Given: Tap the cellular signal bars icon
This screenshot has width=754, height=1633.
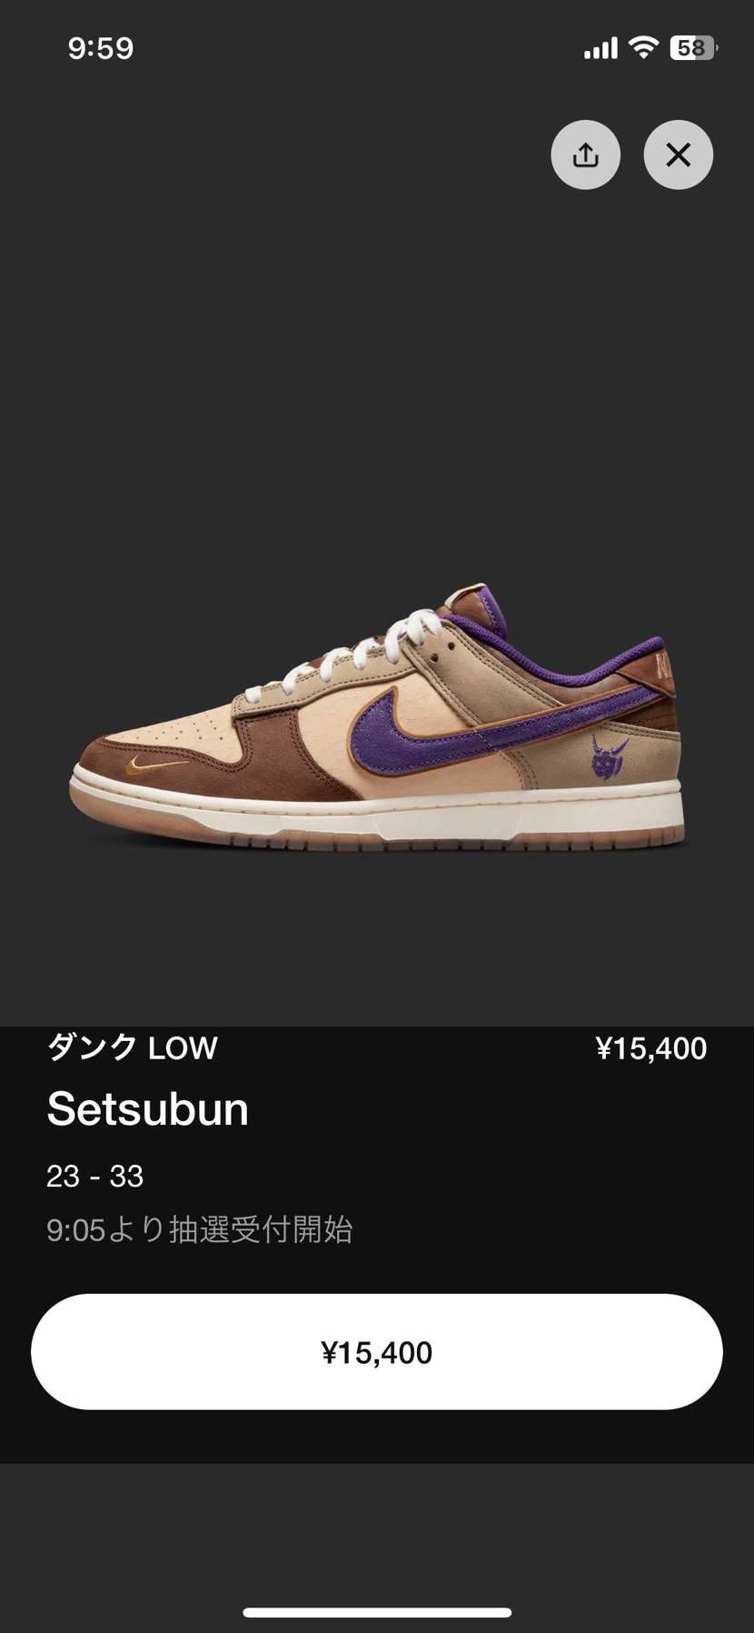Looking at the screenshot, I should coord(600,48).
